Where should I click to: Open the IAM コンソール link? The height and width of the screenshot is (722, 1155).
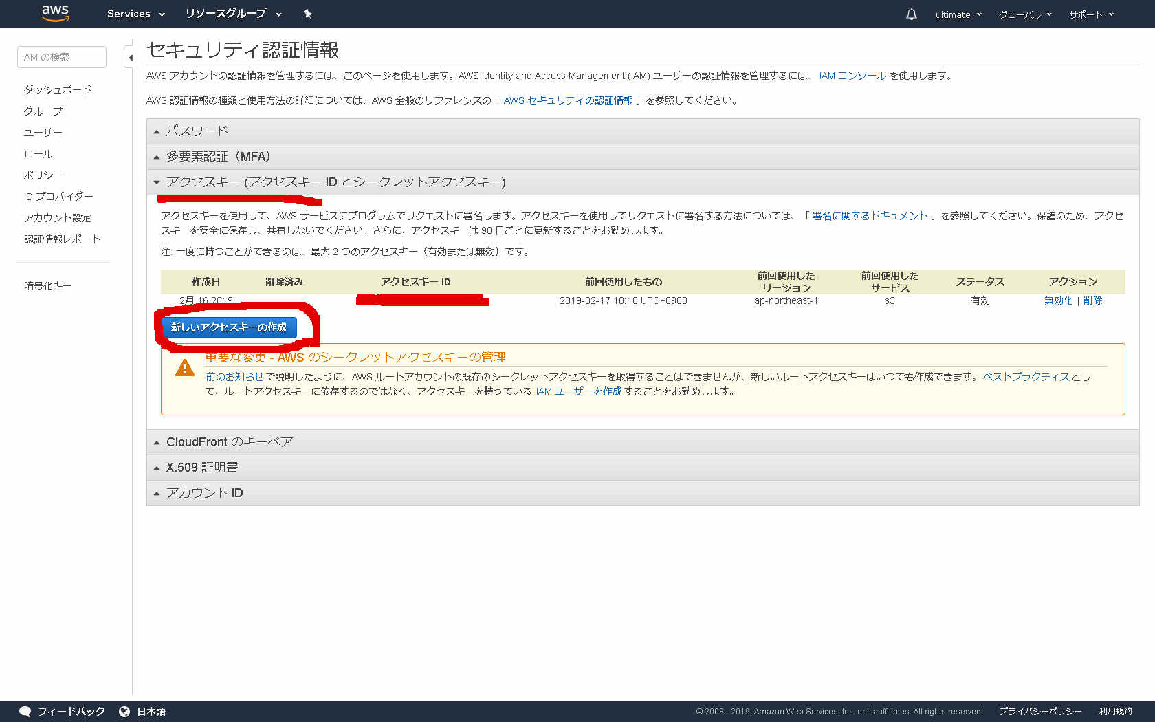coord(852,76)
